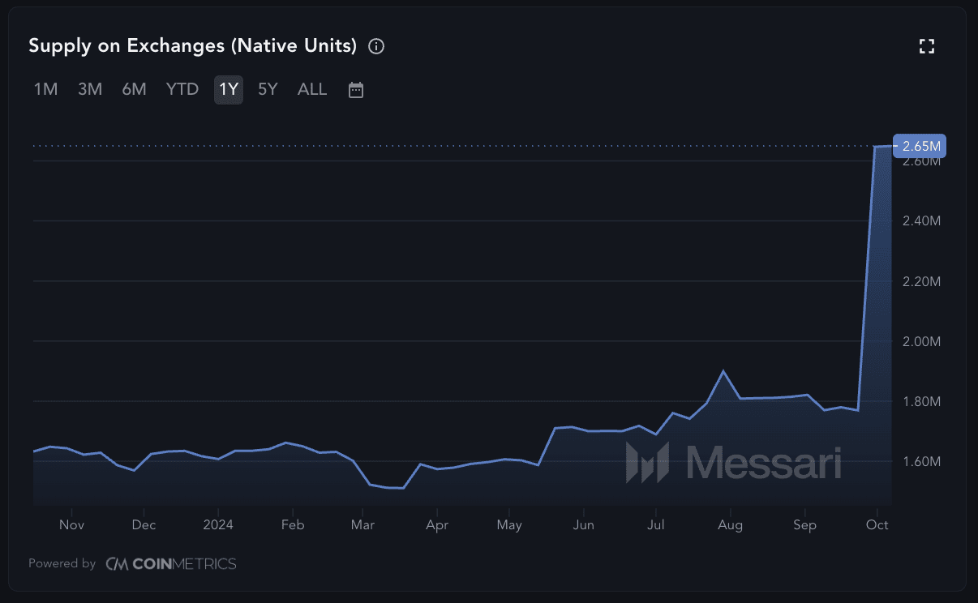Click the 2.65M current value label
This screenshot has height=603, width=978.
click(920, 146)
